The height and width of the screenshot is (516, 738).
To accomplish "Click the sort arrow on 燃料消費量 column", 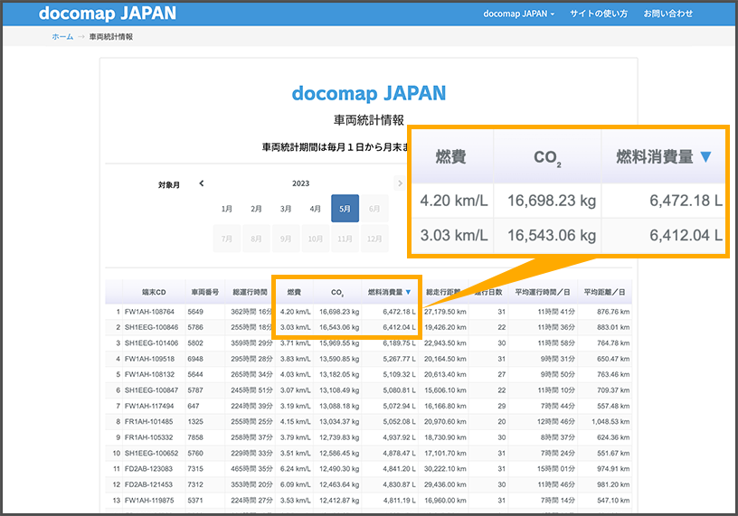I will (x=408, y=292).
